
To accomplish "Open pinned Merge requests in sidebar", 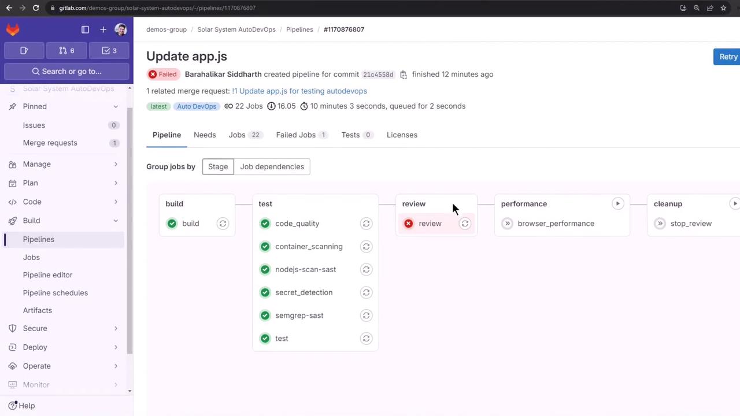I will (64, 143).
